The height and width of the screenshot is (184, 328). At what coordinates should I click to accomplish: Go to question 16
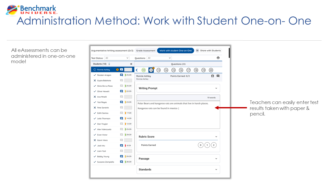(181, 70)
